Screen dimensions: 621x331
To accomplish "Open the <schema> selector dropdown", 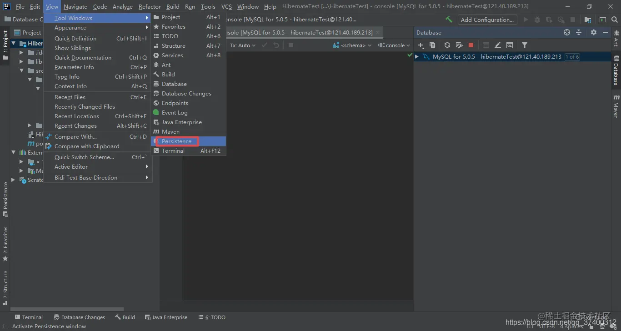I will pyautogui.click(x=352, y=45).
